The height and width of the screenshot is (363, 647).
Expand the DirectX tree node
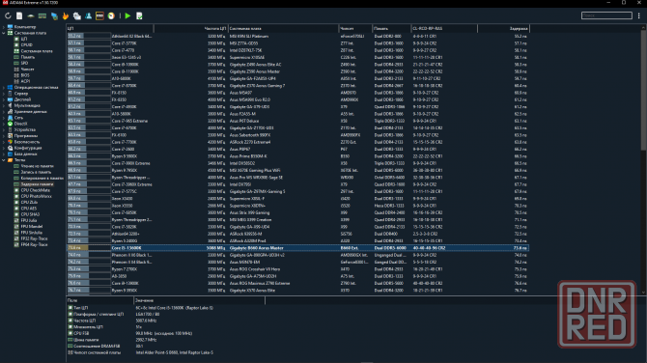tap(4, 124)
